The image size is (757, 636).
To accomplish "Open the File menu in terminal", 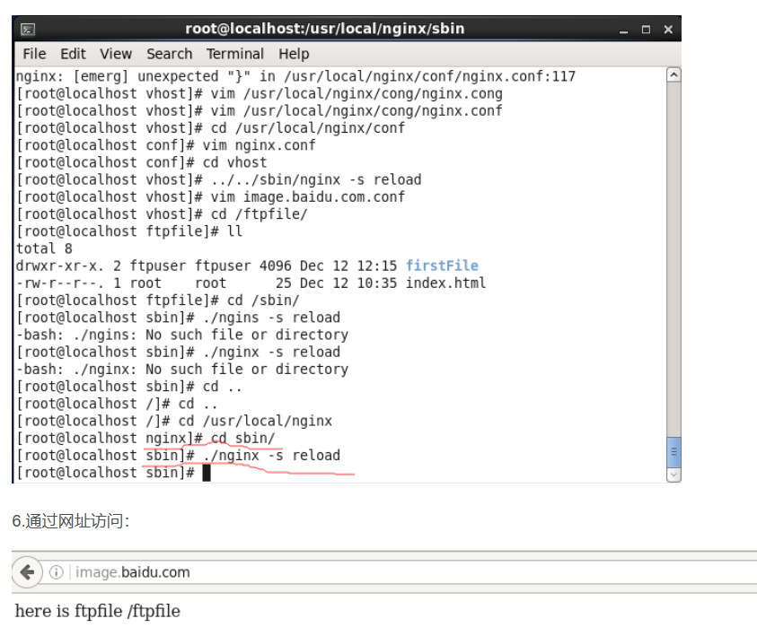I will 34,54.
